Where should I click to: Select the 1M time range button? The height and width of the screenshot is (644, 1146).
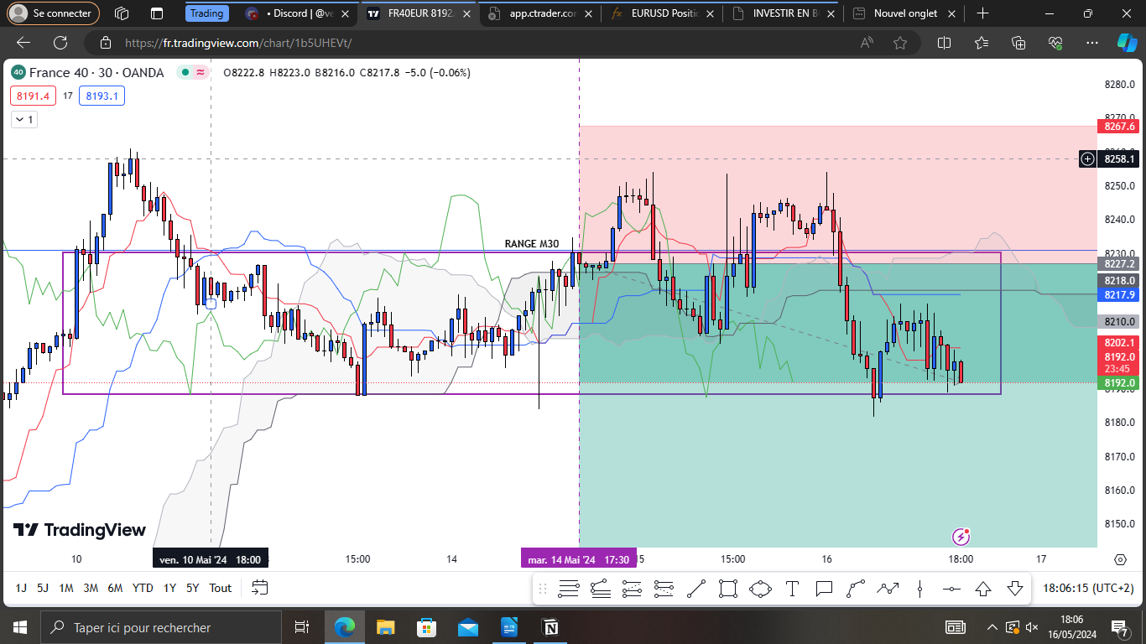click(x=66, y=588)
